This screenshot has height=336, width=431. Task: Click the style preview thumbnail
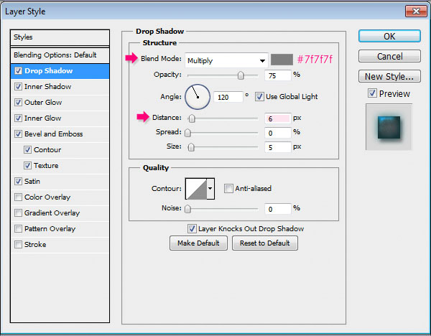click(389, 127)
